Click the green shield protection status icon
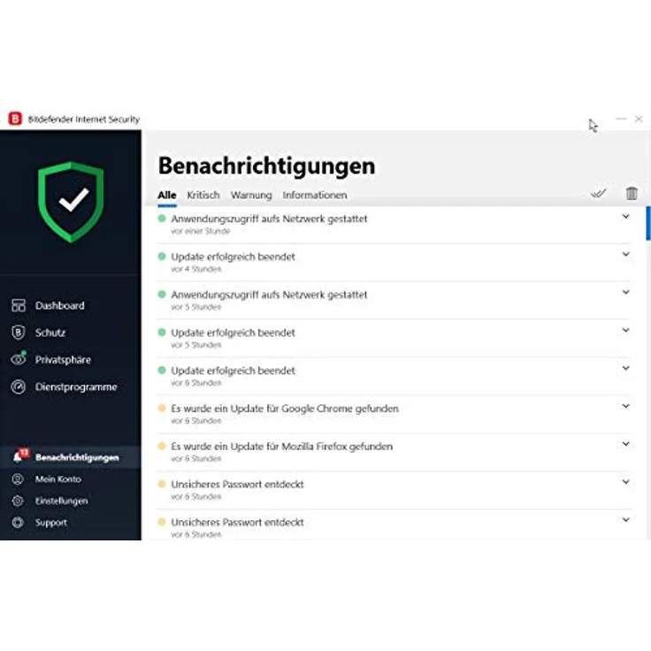Viewport: 651px width, 651px height. [x=71, y=203]
